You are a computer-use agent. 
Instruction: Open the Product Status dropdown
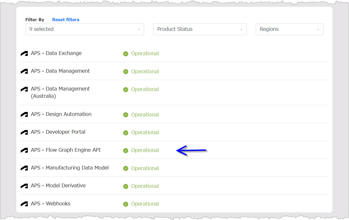point(200,29)
